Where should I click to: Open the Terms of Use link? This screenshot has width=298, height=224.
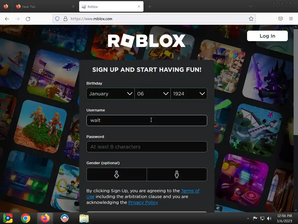(x=190, y=191)
